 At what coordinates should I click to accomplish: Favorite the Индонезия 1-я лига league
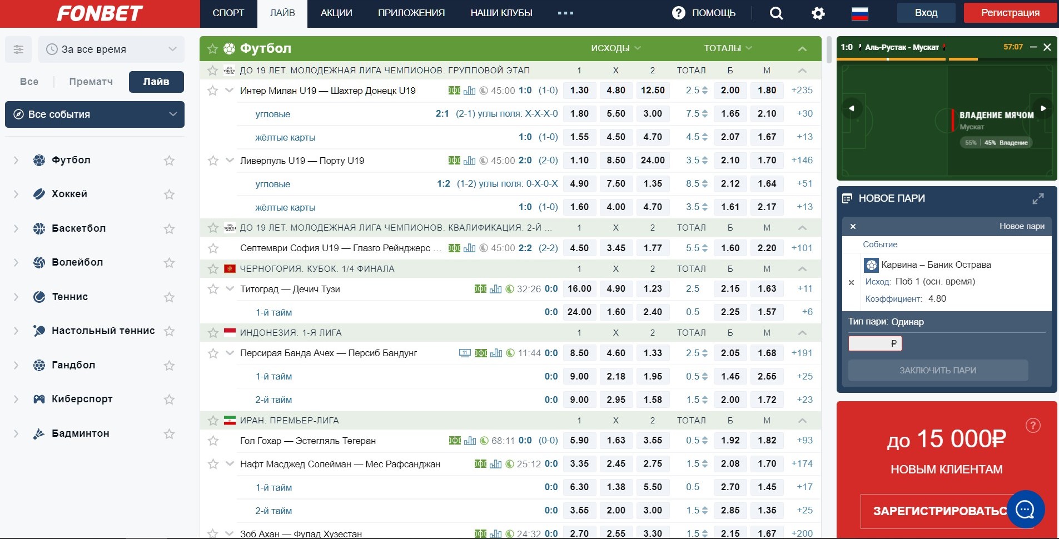pos(212,333)
